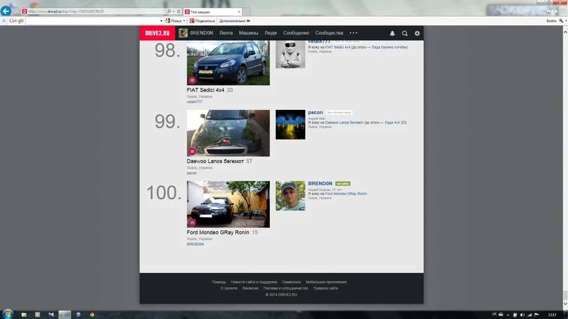Click the Ford Mondeo GRay Ronin title
The width and height of the screenshot is (568, 319).
(218, 233)
